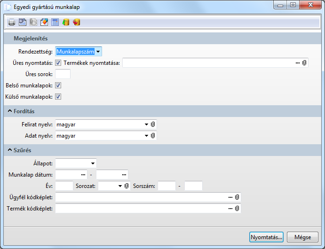Open the calculator toolbar icon

tap(55, 22)
